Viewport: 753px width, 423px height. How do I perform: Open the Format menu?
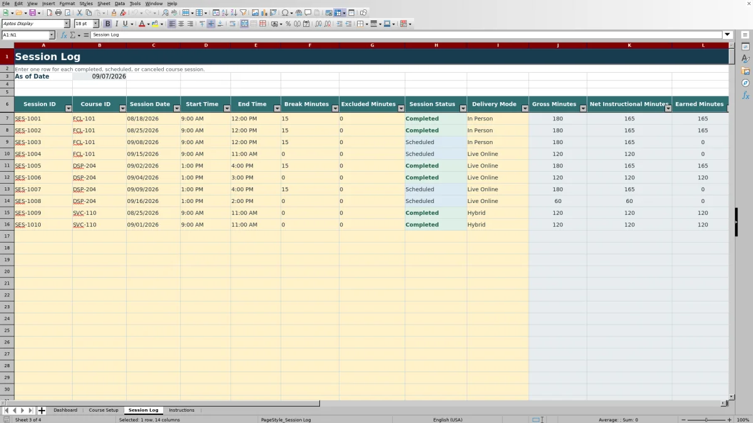pyautogui.click(x=67, y=4)
